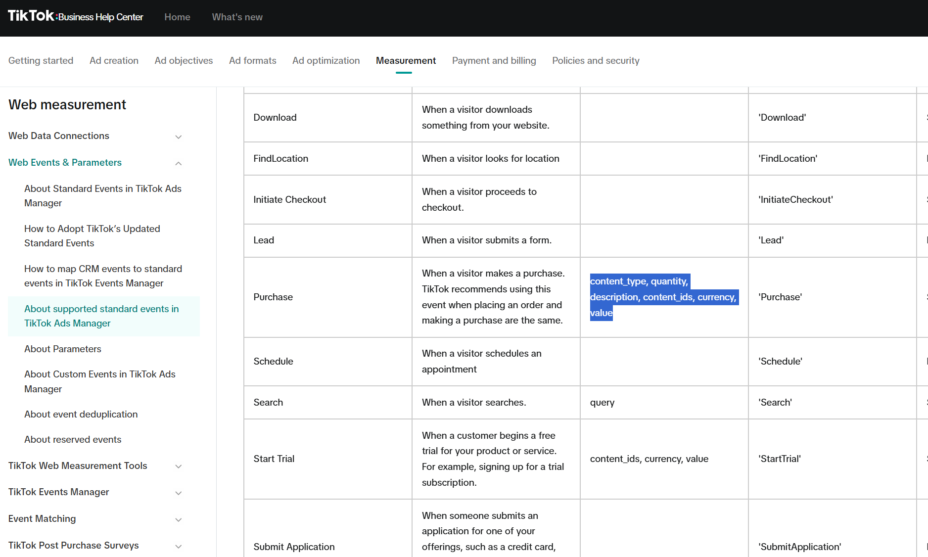Click the highlighted Purchase parameters text

tap(664, 297)
